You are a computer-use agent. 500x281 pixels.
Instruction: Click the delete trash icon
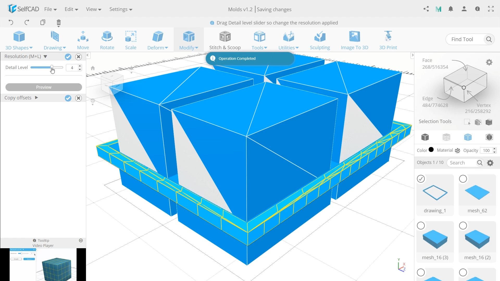(x=59, y=23)
